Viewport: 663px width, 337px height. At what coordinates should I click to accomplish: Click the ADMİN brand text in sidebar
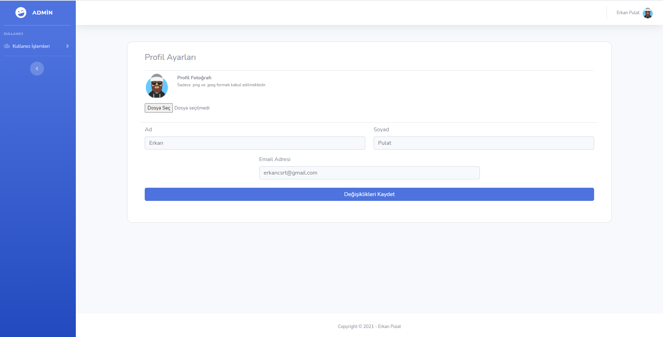pyautogui.click(x=42, y=12)
